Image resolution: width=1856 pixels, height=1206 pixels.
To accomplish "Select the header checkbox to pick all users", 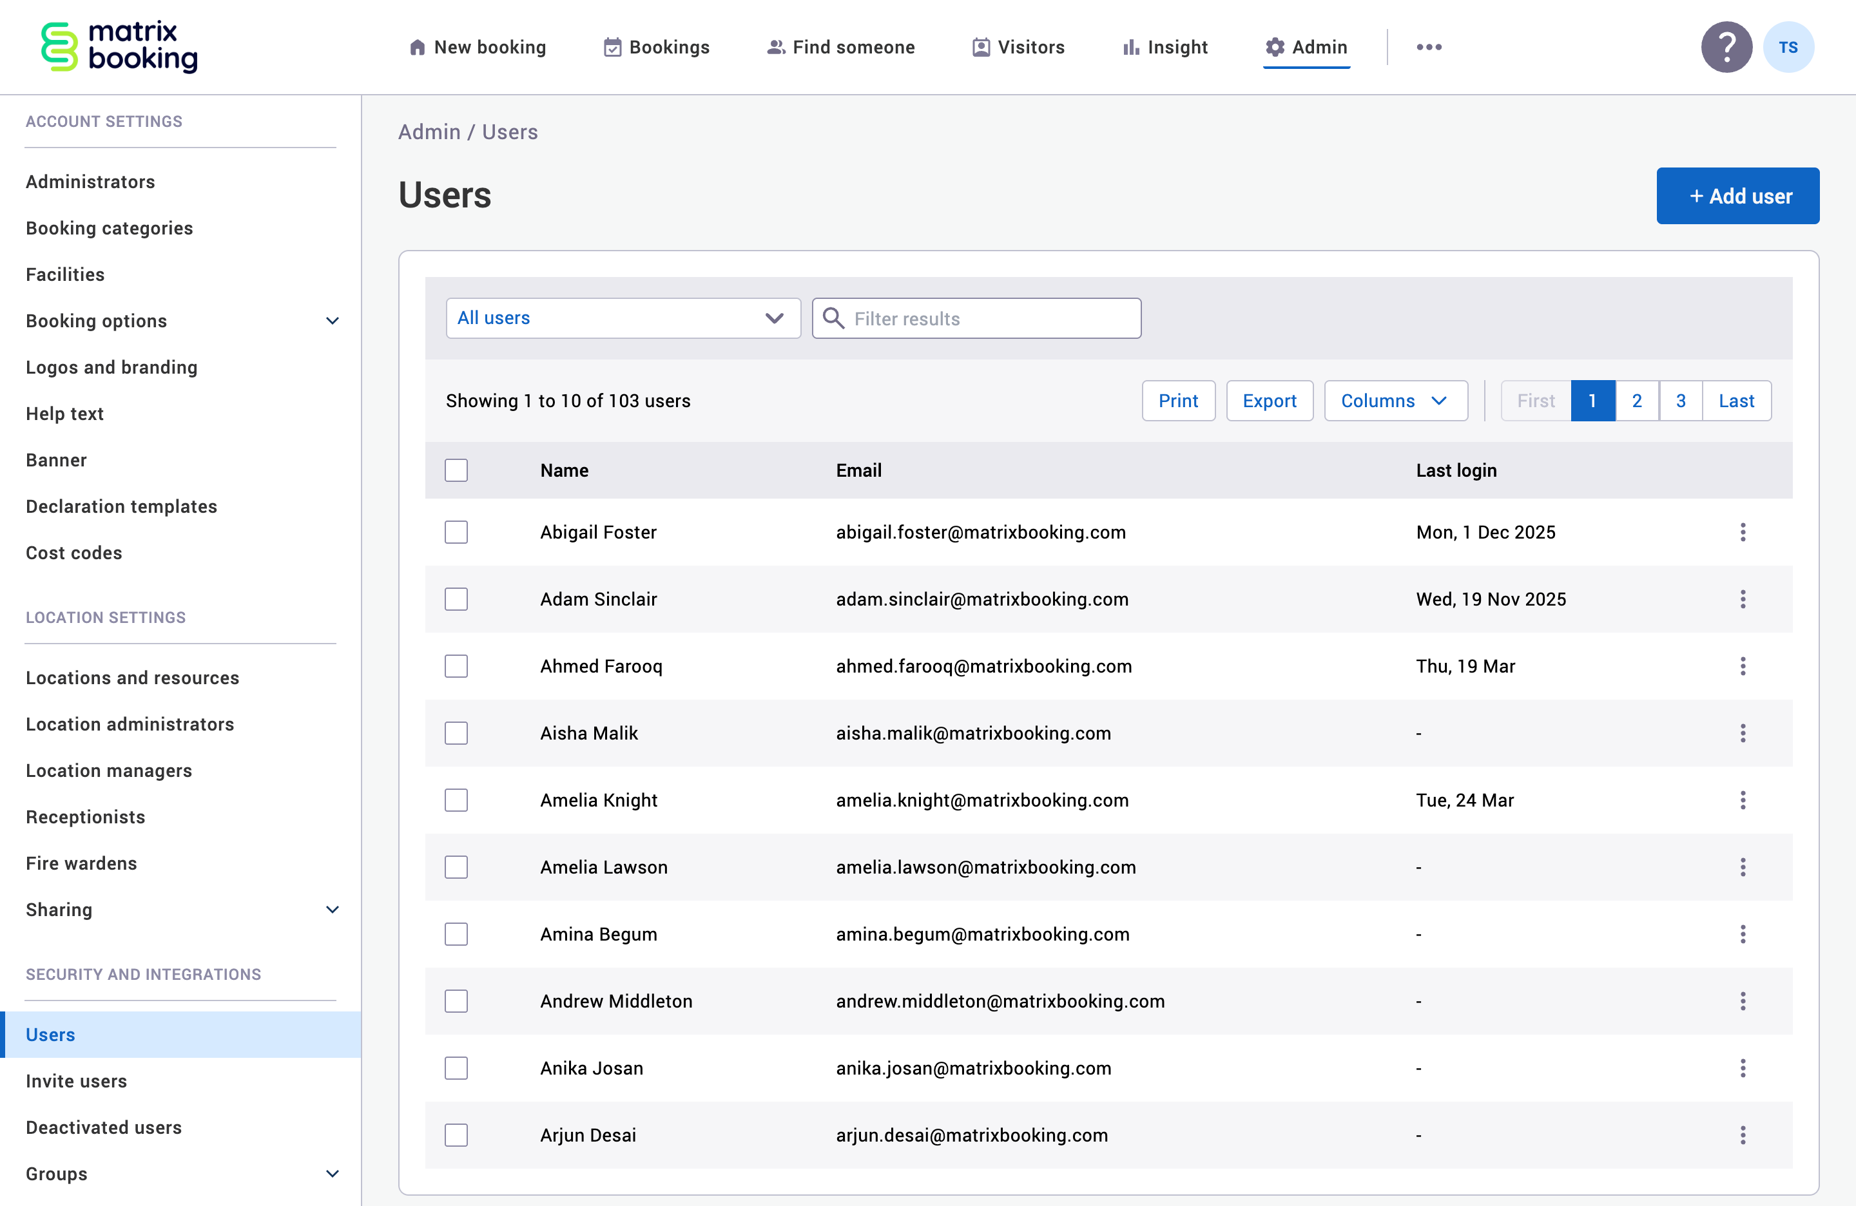I will coord(456,470).
